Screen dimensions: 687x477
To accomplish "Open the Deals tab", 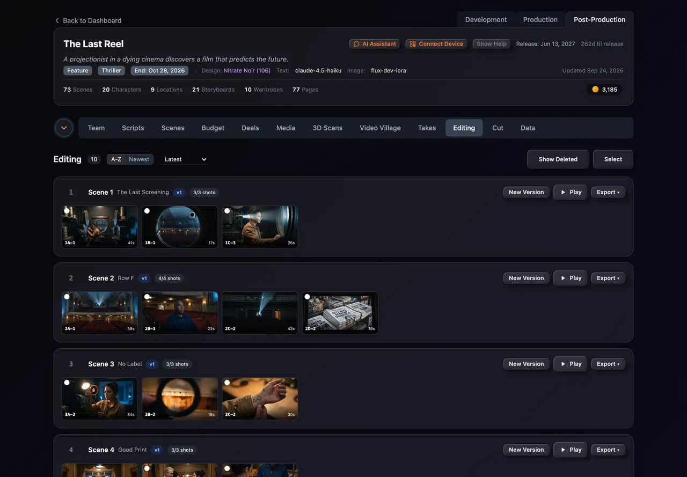I will coord(250,128).
